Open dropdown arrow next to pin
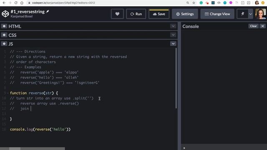Image resolution: width=267 pixels, height=150 pixels. coord(250,14)
